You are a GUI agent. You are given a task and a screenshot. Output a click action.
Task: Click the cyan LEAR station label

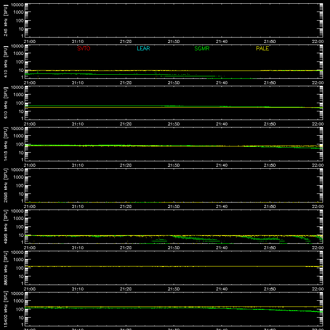click(x=143, y=48)
